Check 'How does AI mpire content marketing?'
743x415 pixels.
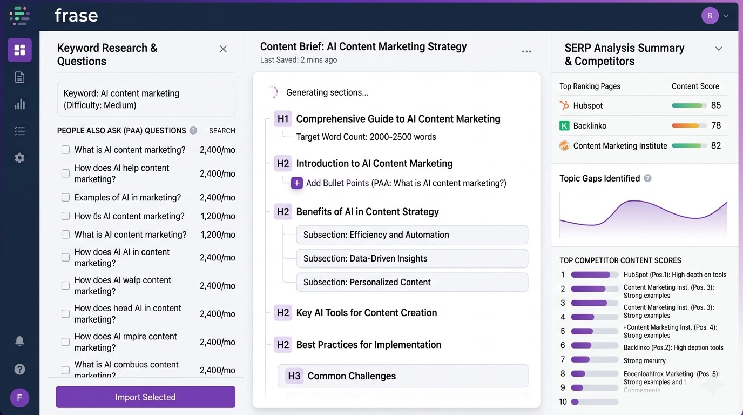(x=65, y=342)
